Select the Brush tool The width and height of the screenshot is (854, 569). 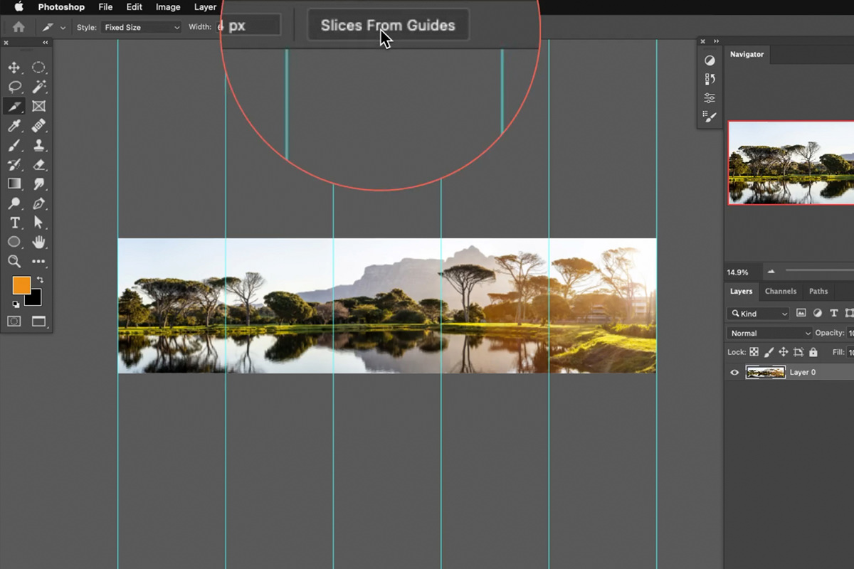pos(16,145)
